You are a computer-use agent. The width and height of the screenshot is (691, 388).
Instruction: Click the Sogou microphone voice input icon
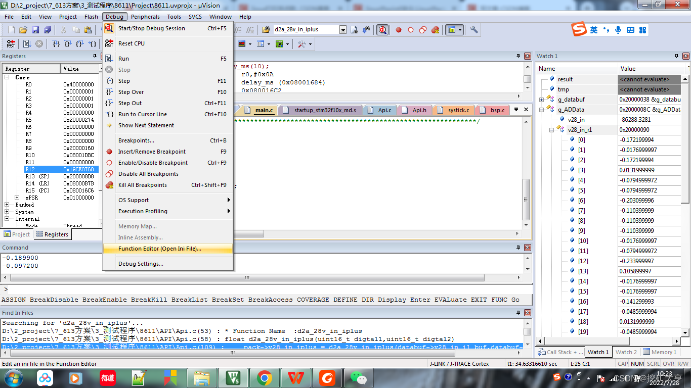(x=618, y=30)
